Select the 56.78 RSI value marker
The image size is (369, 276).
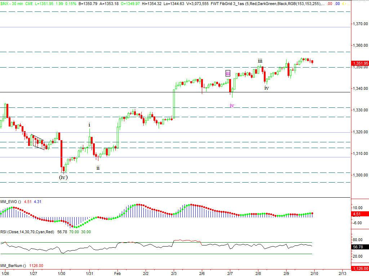[360, 247]
